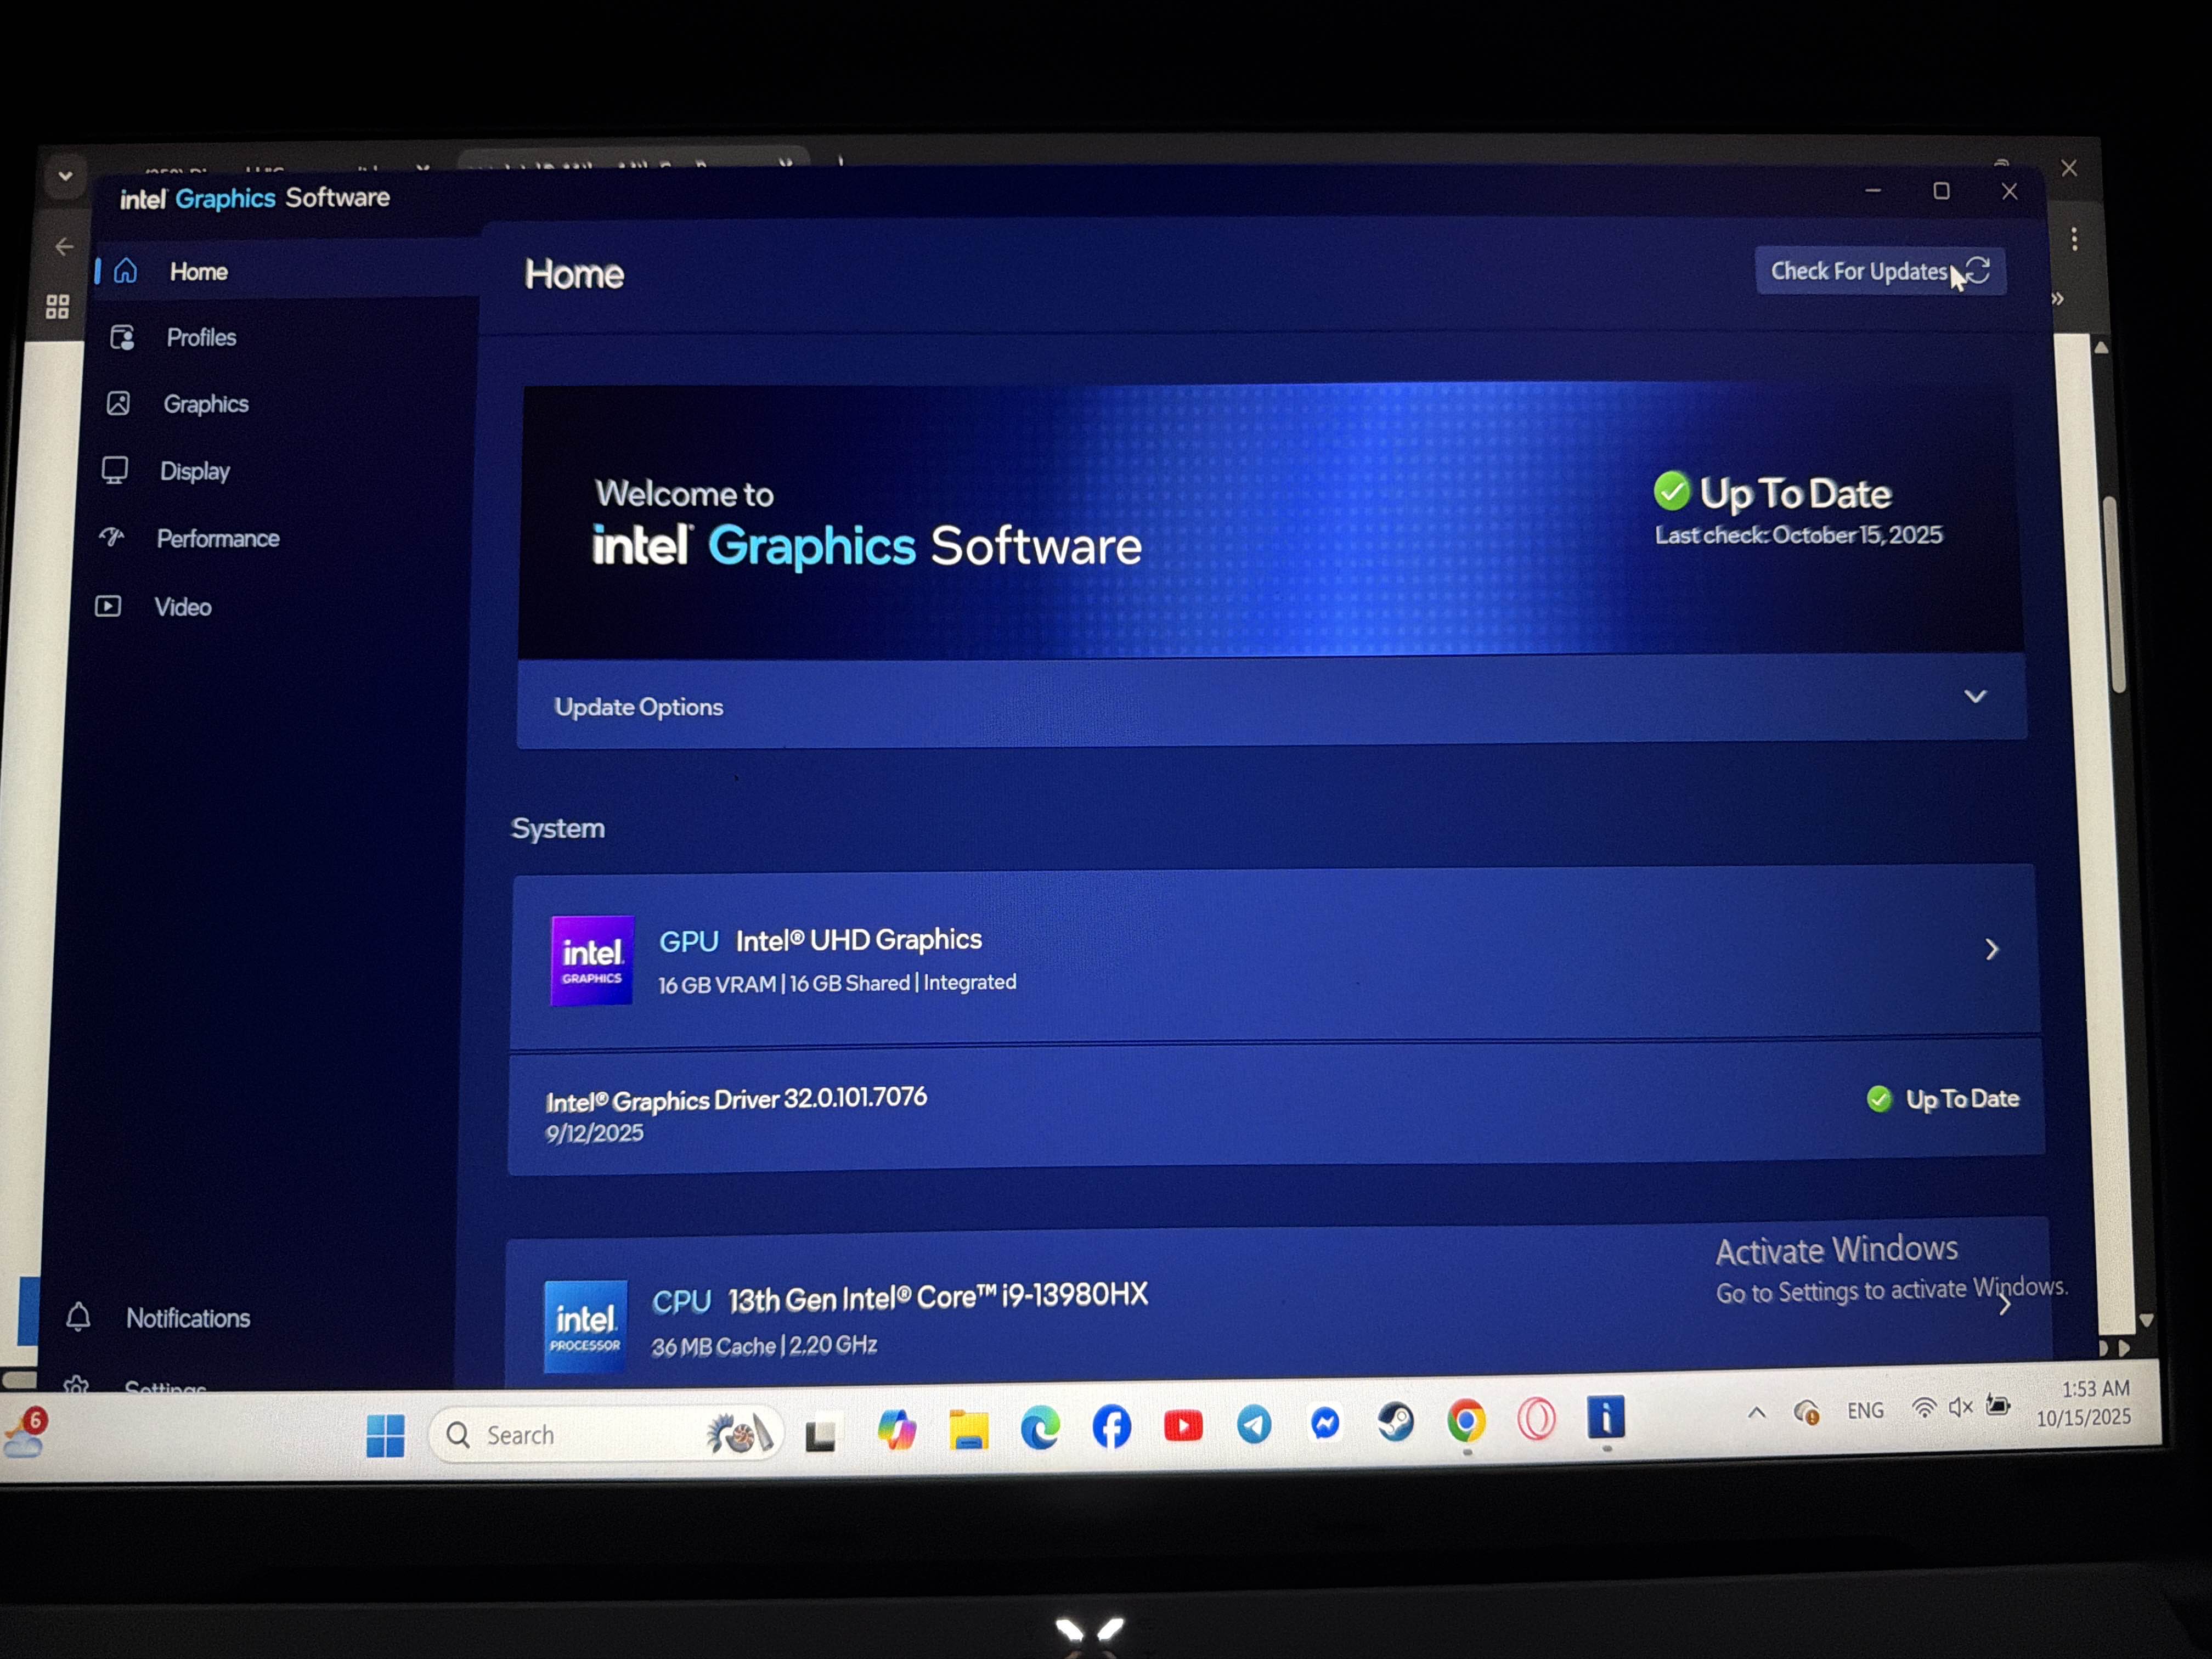This screenshot has height=1659, width=2212.
Task: Toggle the muted volume tray icon
Action: tap(1960, 1407)
